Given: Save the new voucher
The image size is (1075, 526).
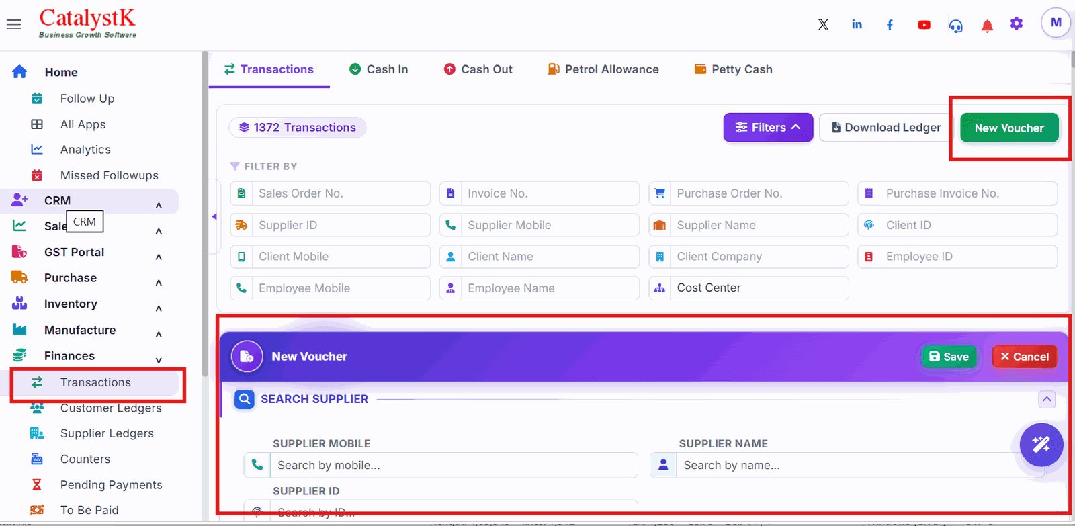Looking at the screenshot, I should (x=949, y=357).
